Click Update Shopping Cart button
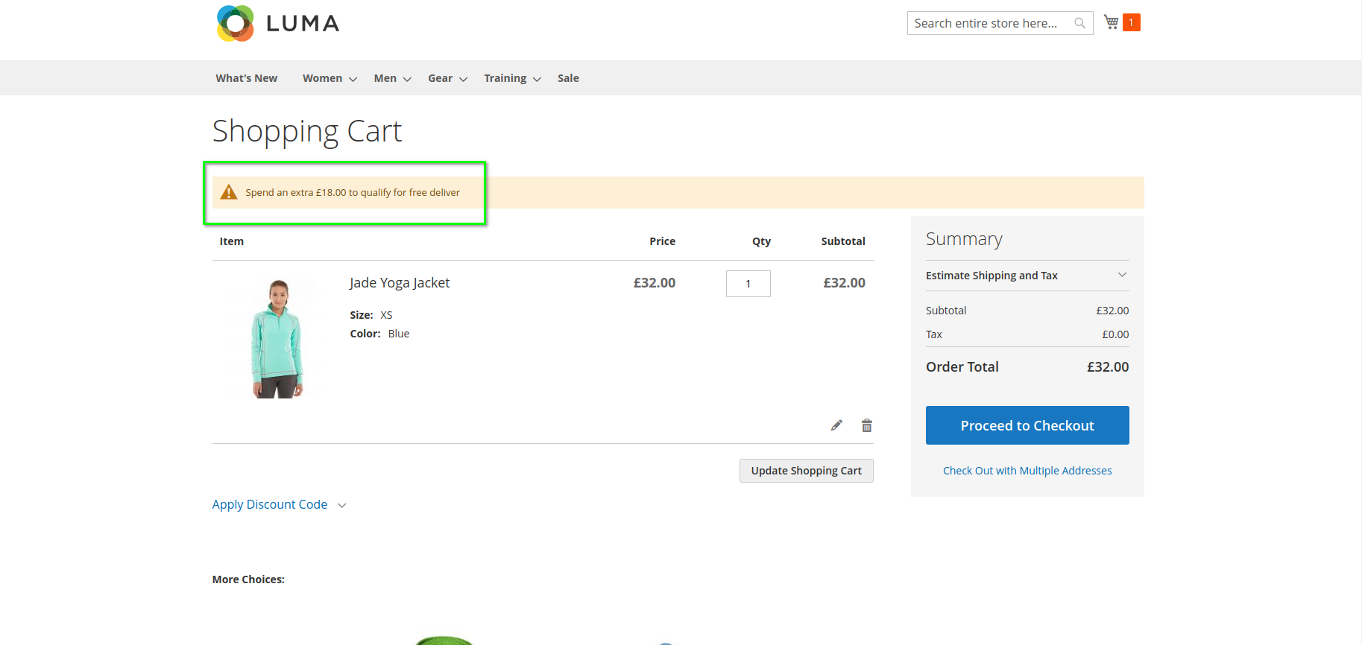The image size is (1362, 645). pos(806,471)
